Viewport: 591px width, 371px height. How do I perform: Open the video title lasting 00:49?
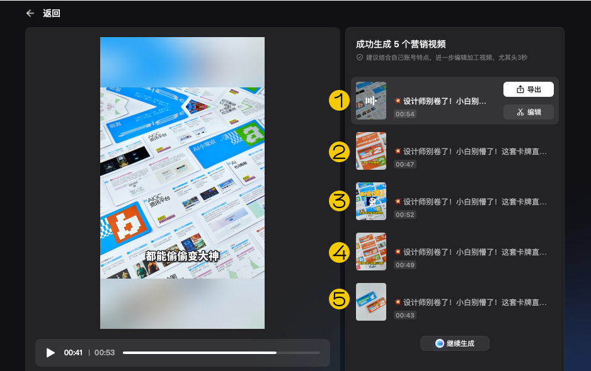tap(471, 252)
